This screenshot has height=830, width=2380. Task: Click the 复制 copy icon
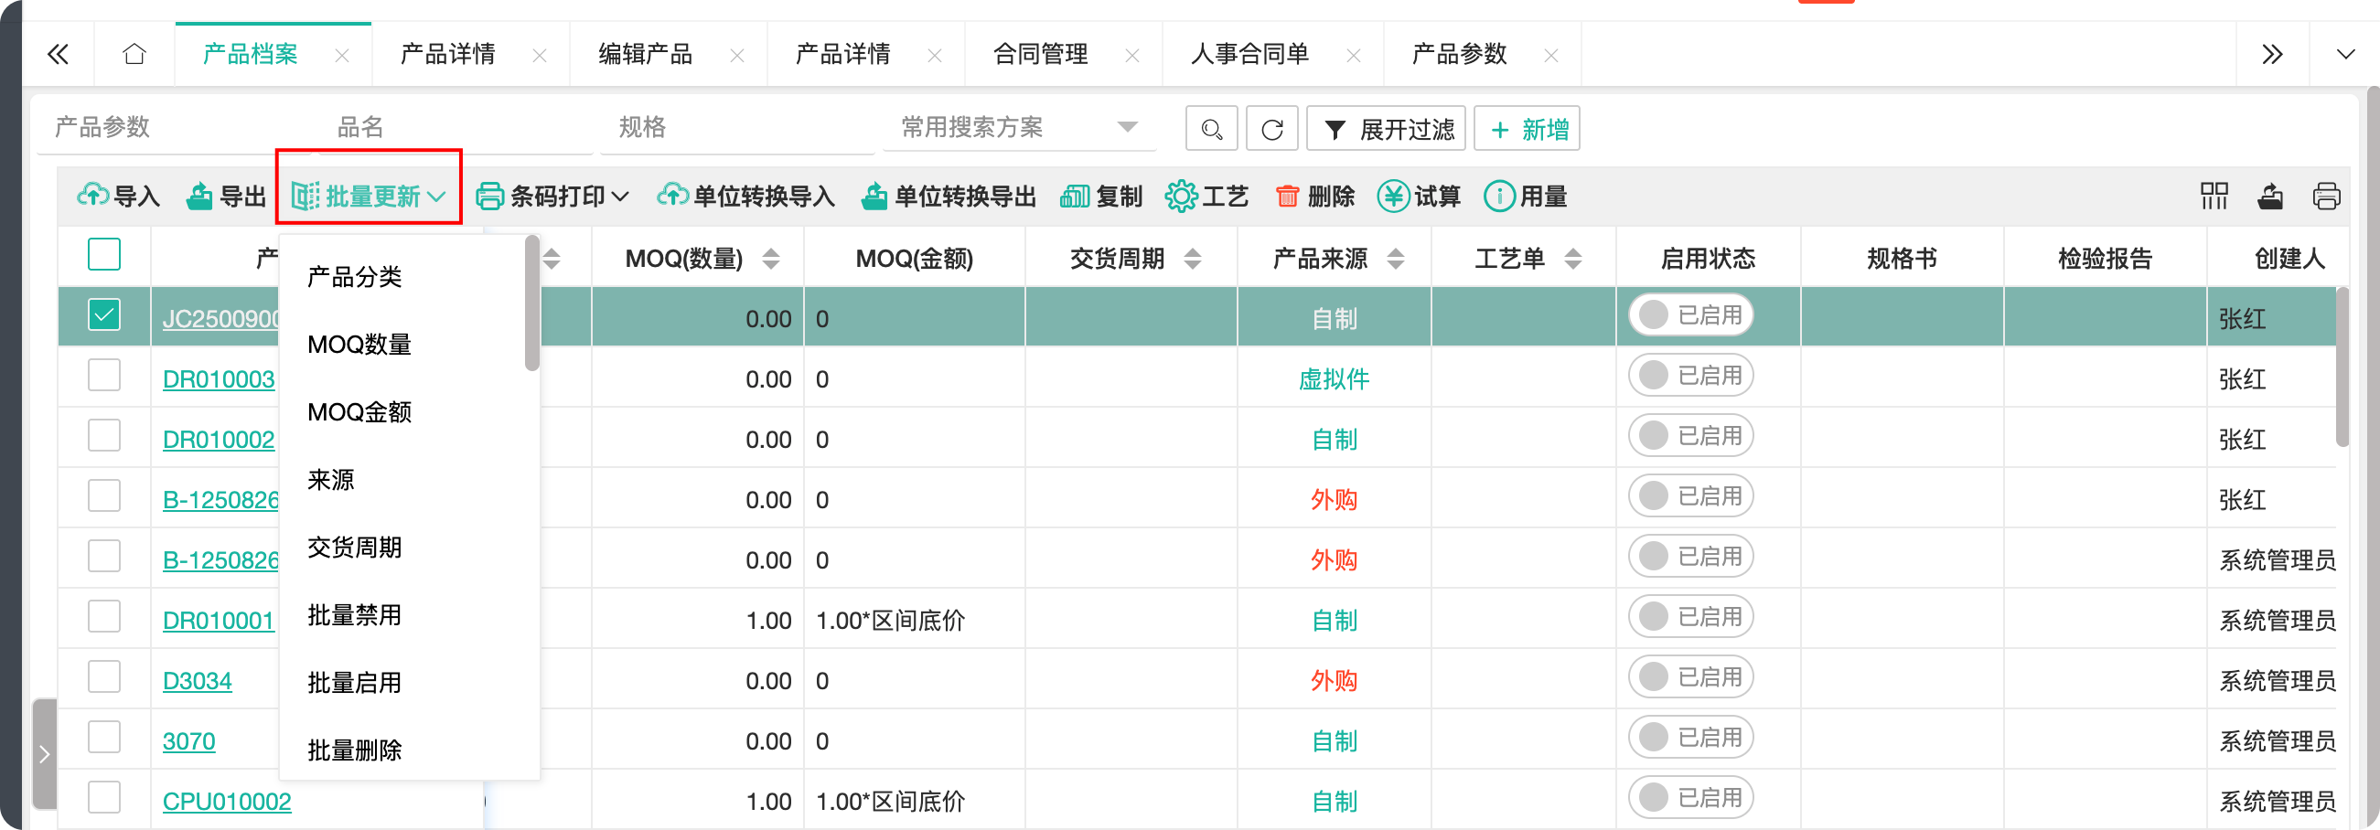coord(1075,197)
